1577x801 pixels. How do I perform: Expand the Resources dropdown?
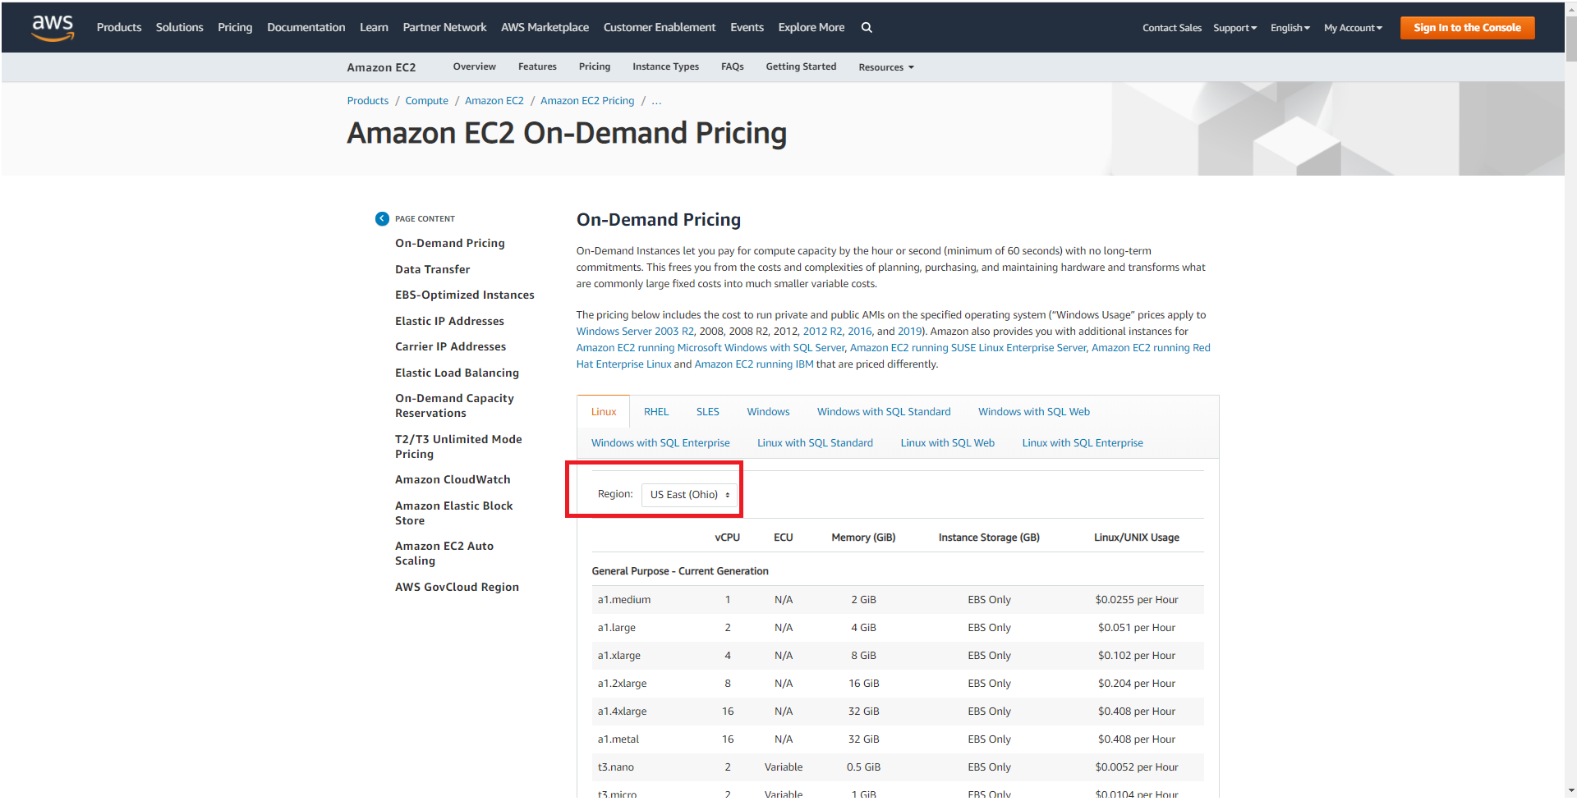point(886,67)
